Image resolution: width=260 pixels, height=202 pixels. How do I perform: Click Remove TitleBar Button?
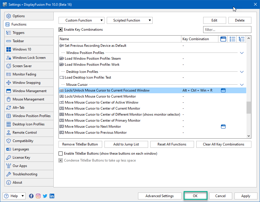click(x=80, y=144)
